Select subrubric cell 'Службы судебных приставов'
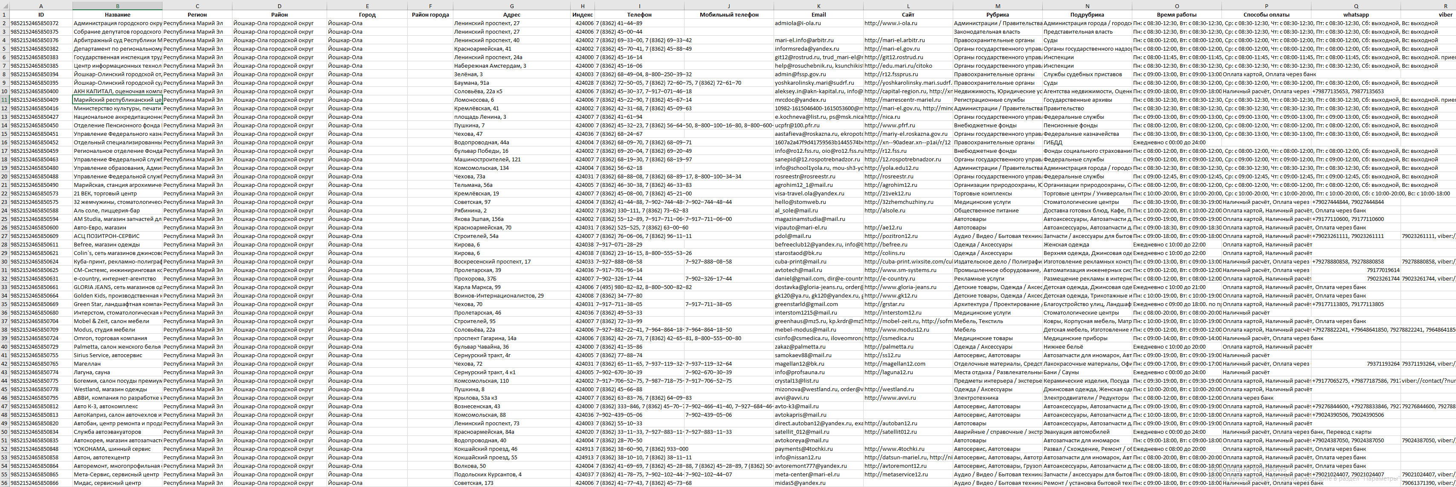This screenshot has height=487, width=1456. [x=1087, y=74]
